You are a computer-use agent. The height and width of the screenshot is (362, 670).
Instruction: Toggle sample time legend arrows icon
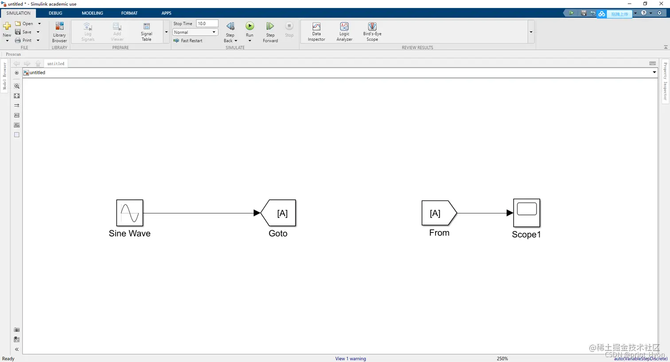tap(17, 106)
